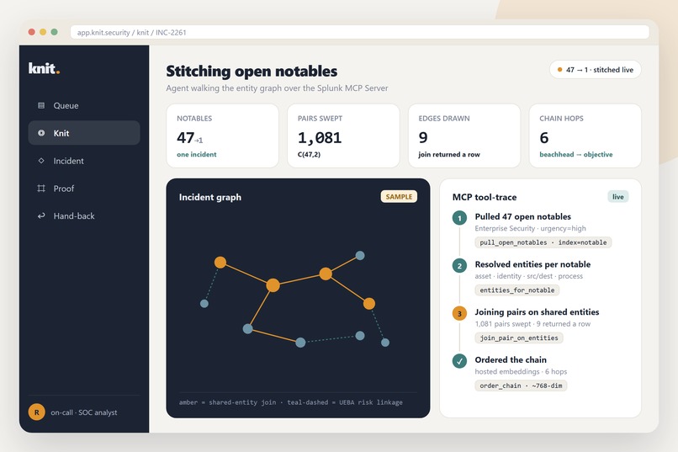Image resolution: width=678 pixels, height=452 pixels.
Task: Click the Knit icon in the sidebar
Action: point(41,133)
